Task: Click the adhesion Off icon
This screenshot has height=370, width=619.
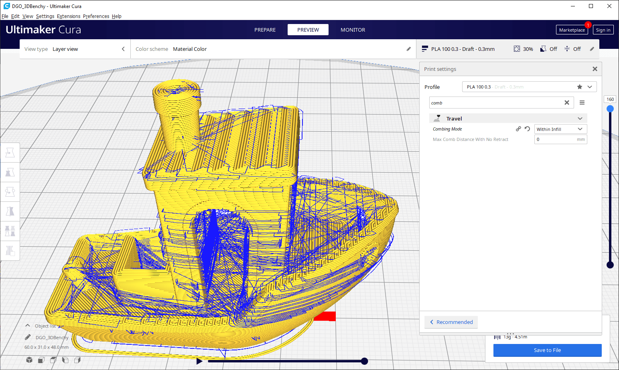Action: coord(567,49)
